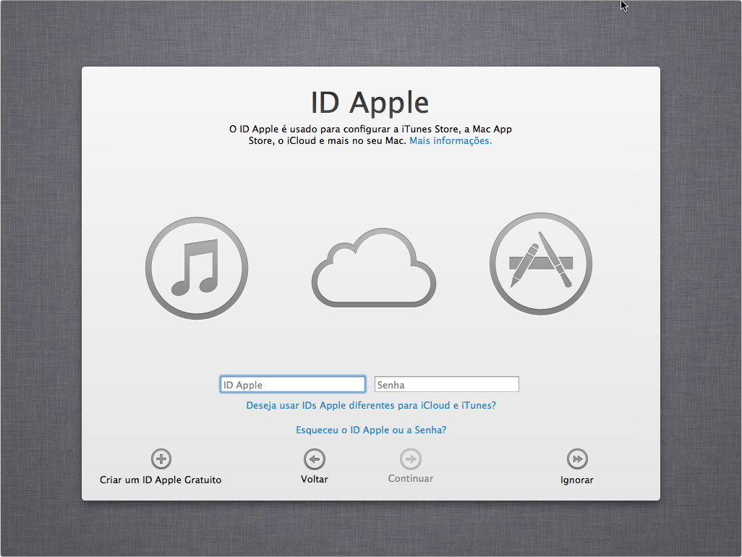This screenshot has height=557, width=742.
Task: Click the right arrow Continuar icon
Action: [x=411, y=459]
